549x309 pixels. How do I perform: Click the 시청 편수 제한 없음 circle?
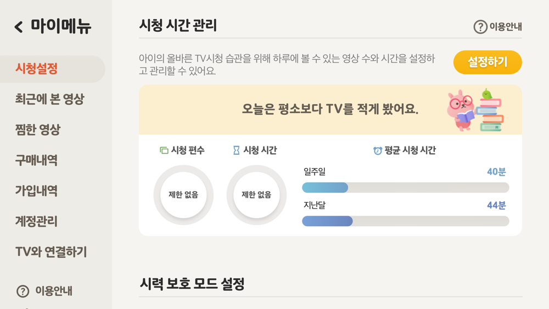[183, 195]
